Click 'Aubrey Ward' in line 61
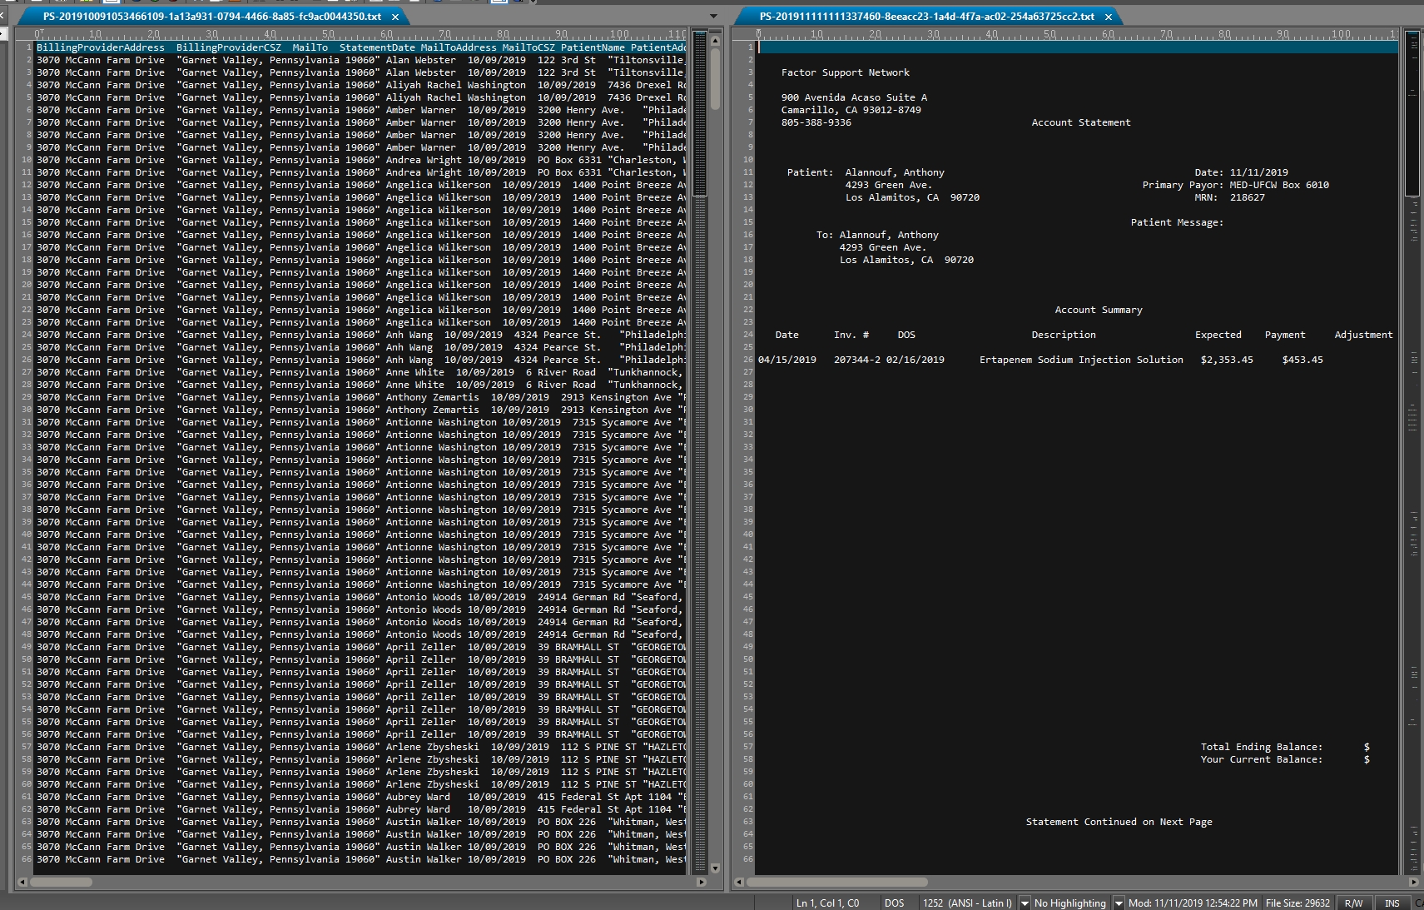1424x910 pixels. [x=418, y=797]
